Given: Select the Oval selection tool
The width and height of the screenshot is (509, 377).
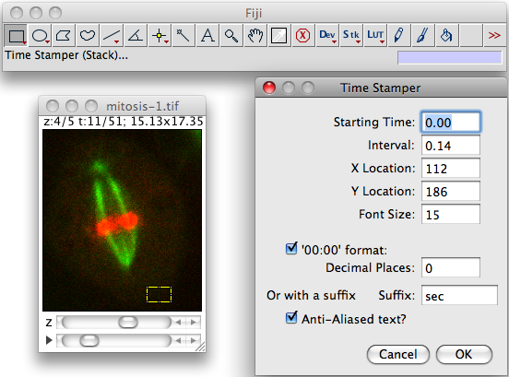Looking at the screenshot, I should coord(41,35).
